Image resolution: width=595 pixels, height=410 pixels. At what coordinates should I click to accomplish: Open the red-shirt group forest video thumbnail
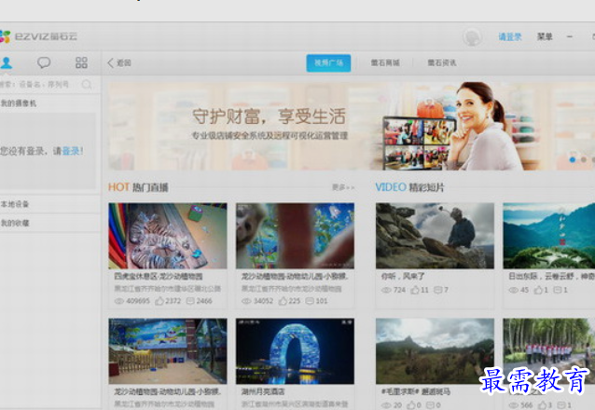click(x=548, y=351)
